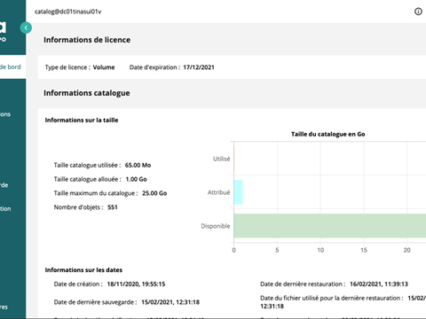Viewport: 426px width, 319px height.
Task: Click last restore date '16/02/2021, 11:39:13'
Action: pyautogui.click(x=379, y=284)
